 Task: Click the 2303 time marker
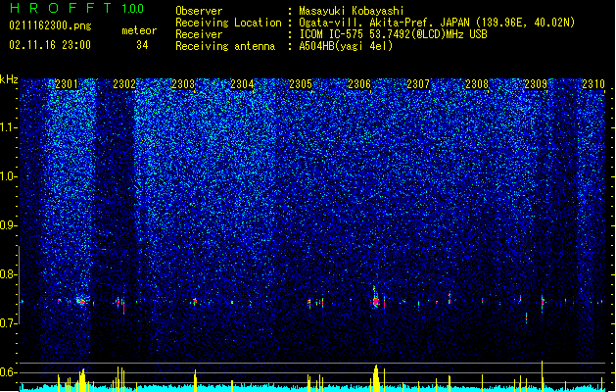click(x=183, y=84)
